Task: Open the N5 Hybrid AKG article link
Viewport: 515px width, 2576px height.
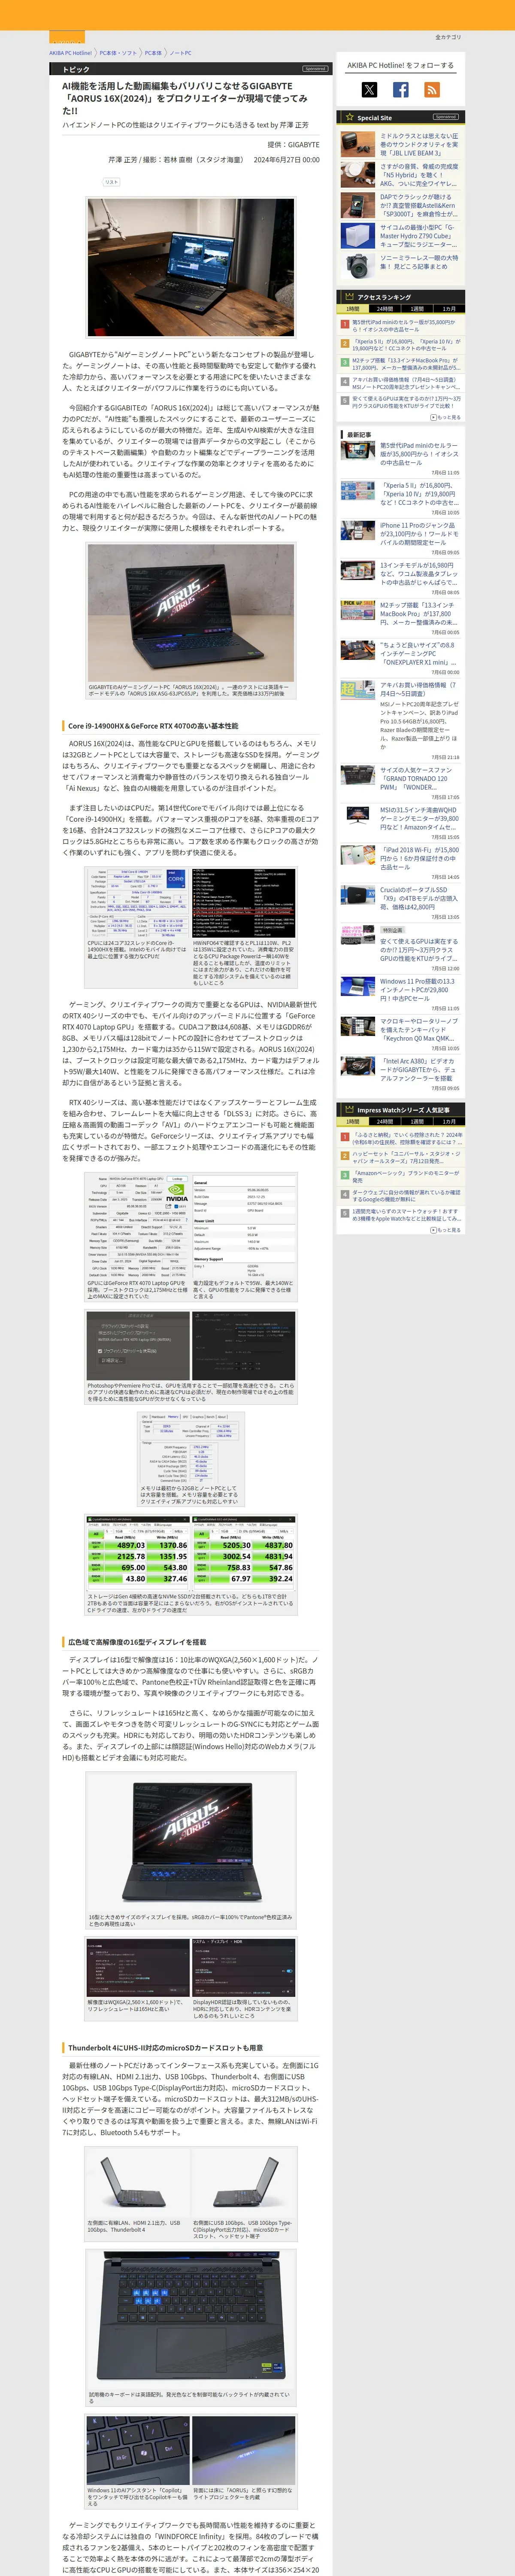Action: (419, 175)
